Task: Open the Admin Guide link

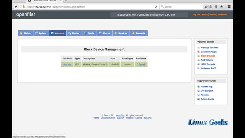Action: 207,99
